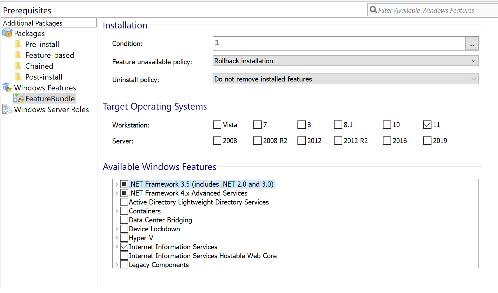
Task: Click the FeatureBundle item icon
Action: click(x=19, y=98)
